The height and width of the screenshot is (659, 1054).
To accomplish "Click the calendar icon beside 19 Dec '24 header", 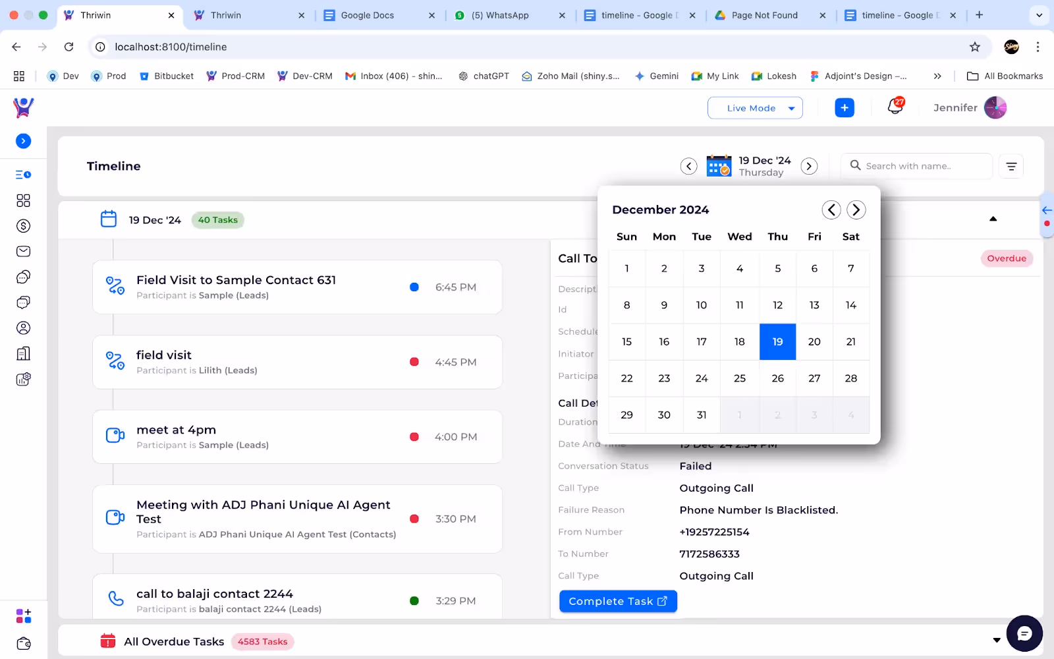I will (x=109, y=219).
